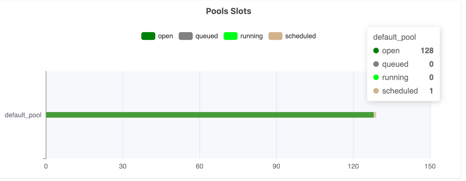Click the gray queued legend swatch

186,36
